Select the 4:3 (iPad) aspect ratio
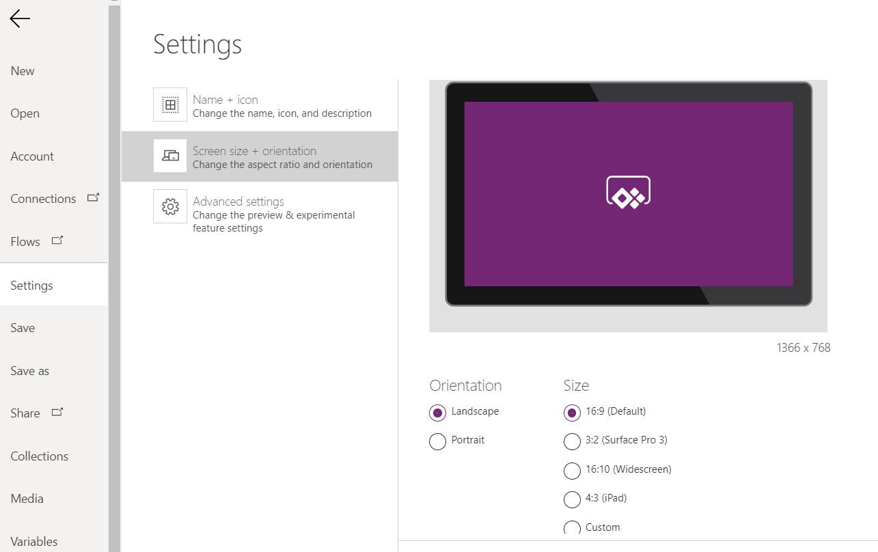 click(x=572, y=499)
